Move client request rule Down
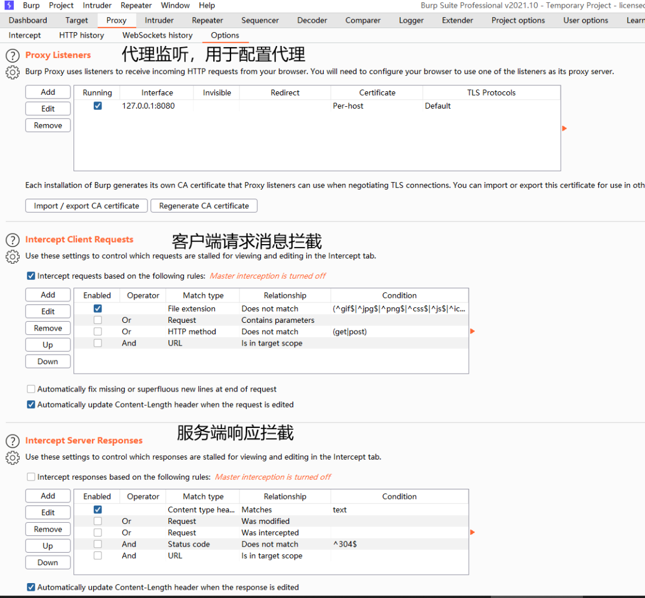Screen dimensions: 645x598 pos(48,361)
